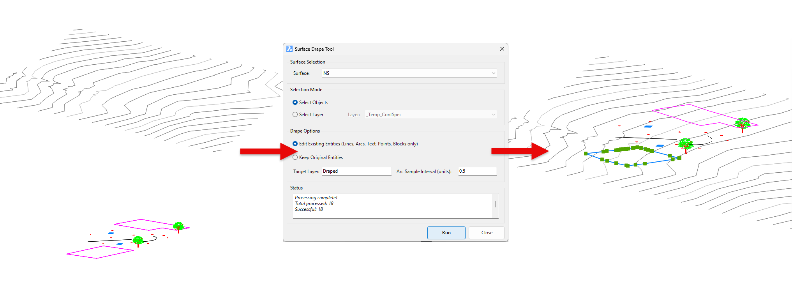Viewport: 792px width, 283px height.
Task: Select the Select Objects radio button
Action: point(295,103)
